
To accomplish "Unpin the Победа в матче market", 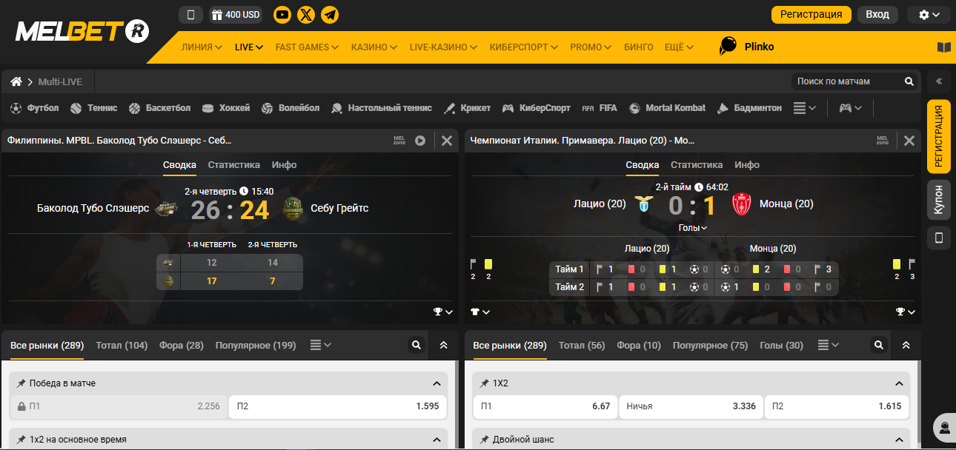I will tap(21, 383).
